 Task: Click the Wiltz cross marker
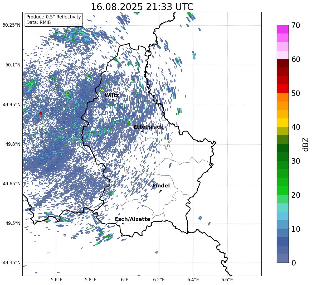113,100
